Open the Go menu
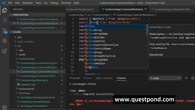This screenshot has width=195, height=110. pyautogui.click(x=46, y=3)
